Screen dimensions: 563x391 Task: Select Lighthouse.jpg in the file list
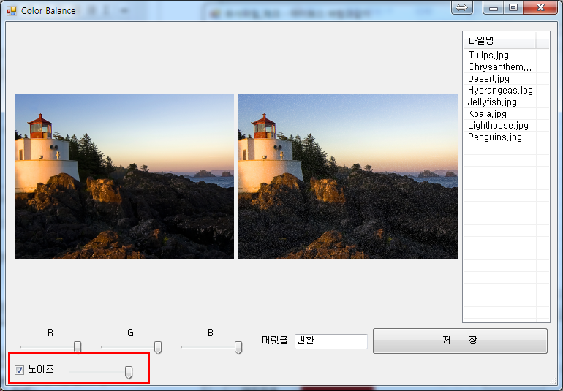[499, 125]
